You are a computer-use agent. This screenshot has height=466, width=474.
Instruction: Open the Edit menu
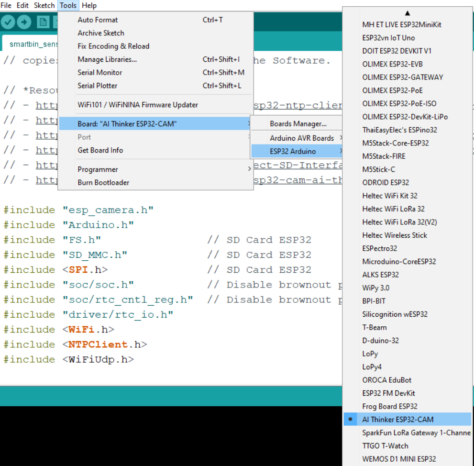pos(22,5)
